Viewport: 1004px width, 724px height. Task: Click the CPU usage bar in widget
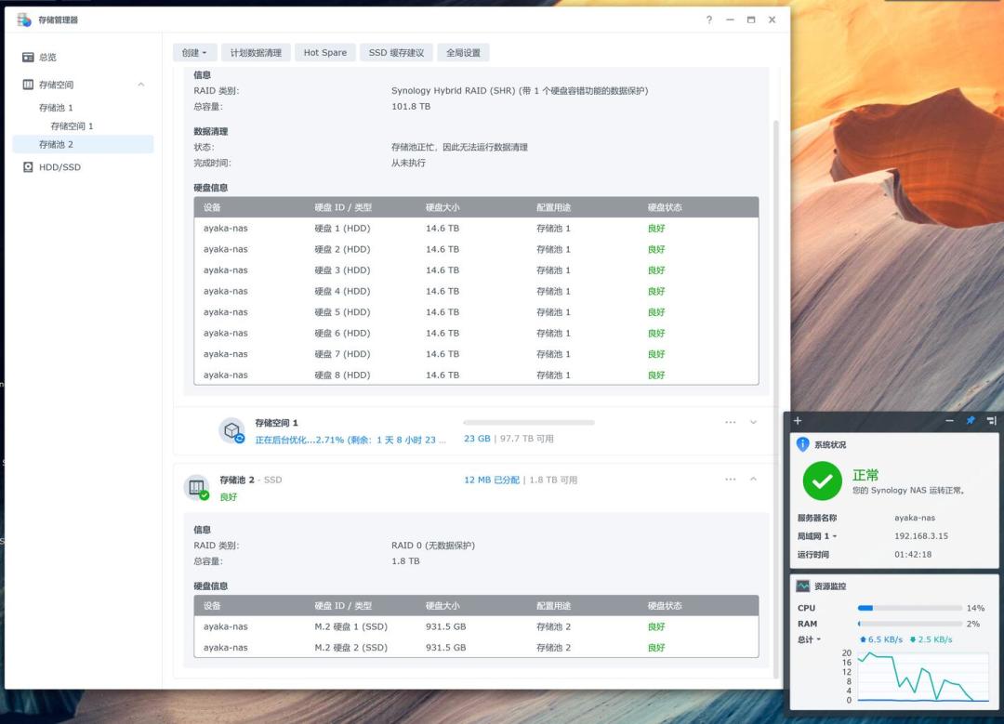[x=910, y=608]
